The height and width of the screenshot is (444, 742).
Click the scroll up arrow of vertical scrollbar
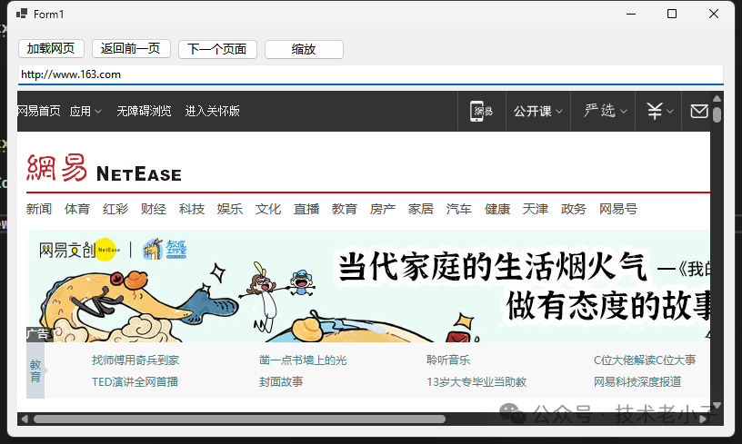pos(717,100)
